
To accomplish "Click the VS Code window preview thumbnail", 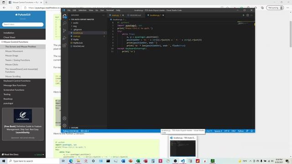I will [x=182, y=149].
